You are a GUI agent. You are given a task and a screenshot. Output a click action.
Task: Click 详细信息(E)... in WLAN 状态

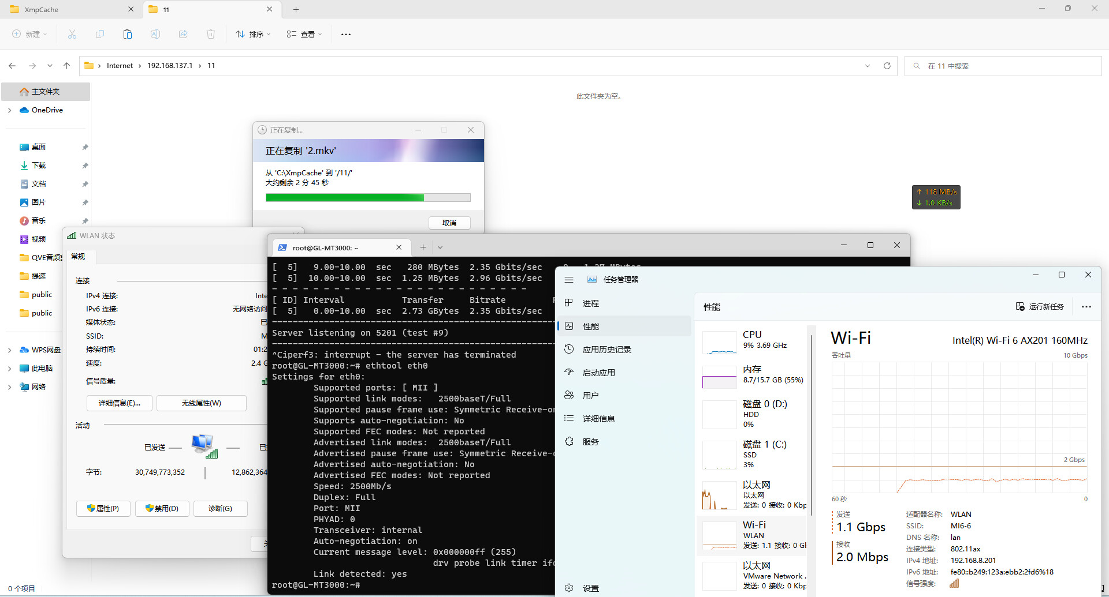[120, 403]
